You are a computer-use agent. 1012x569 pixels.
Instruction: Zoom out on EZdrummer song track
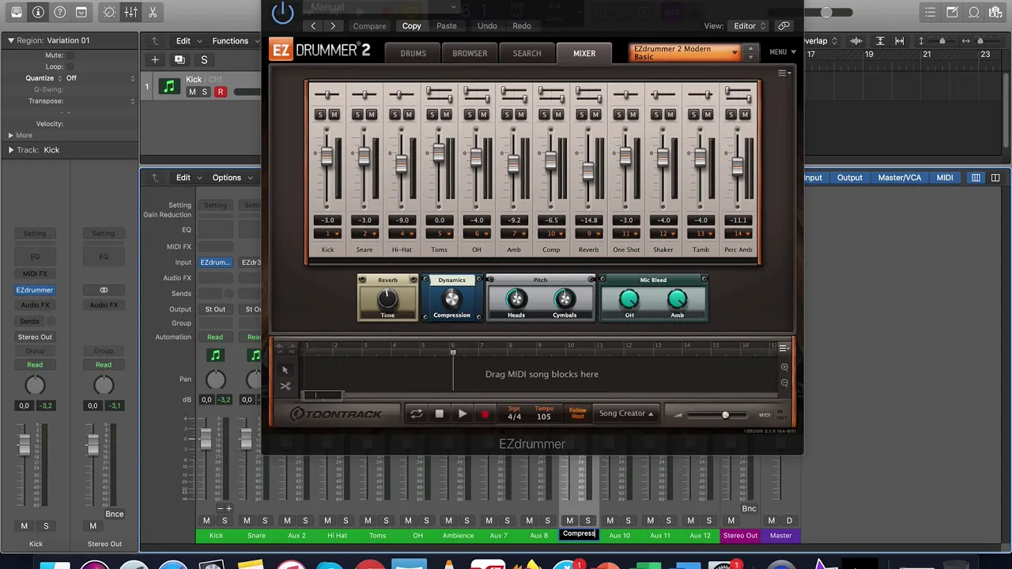click(x=784, y=383)
